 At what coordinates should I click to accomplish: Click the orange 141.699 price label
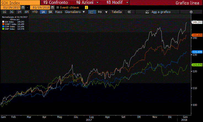pos(197,35)
